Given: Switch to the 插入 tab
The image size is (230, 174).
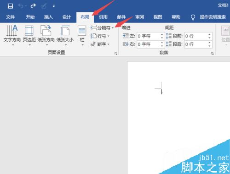Looking at the screenshot, I should 48,17.
